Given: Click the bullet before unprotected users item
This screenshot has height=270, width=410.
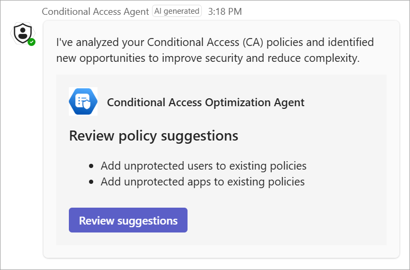Looking at the screenshot, I should click(91, 166).
